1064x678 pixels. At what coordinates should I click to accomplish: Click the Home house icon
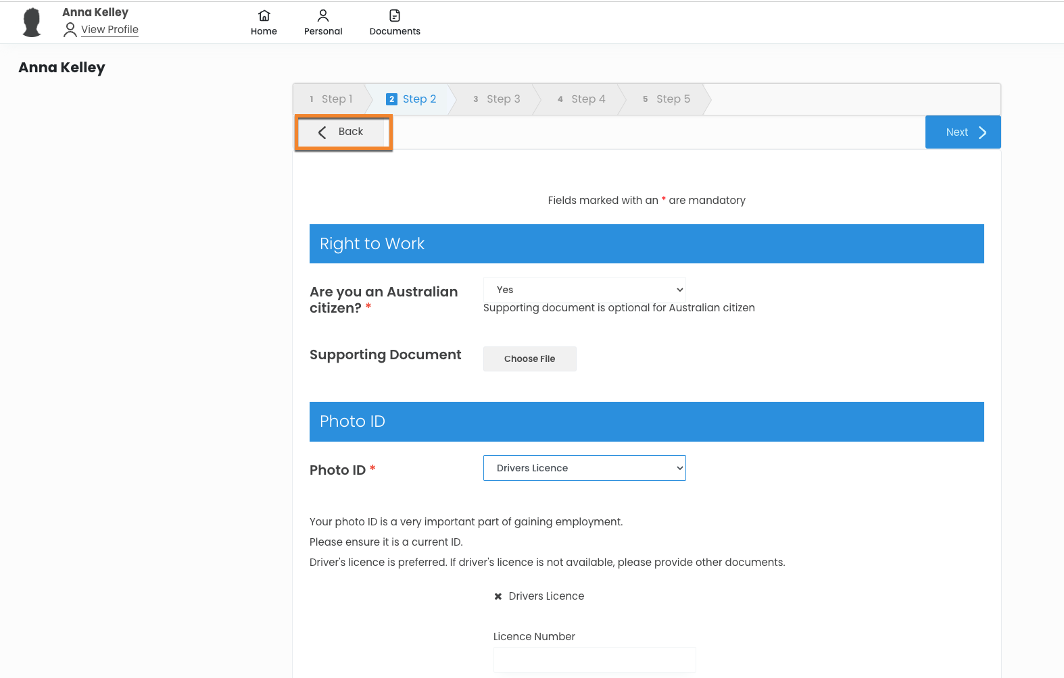tap(264, 16)
